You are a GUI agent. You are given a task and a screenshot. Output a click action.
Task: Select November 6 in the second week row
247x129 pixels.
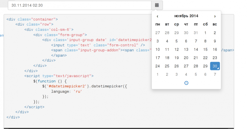coord(186,41)
